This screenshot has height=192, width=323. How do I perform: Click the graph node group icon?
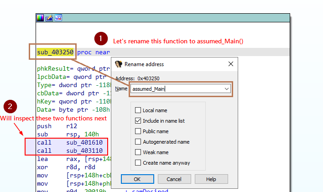(58, 18)
